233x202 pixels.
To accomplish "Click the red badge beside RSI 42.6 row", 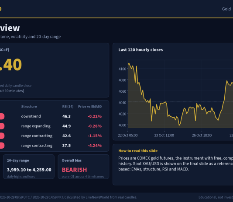I will [2, 136].
